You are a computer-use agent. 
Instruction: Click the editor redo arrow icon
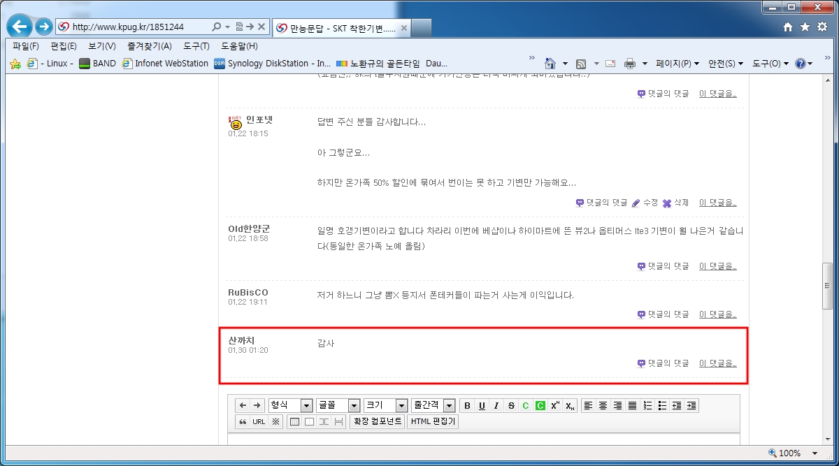pos(257,405)
